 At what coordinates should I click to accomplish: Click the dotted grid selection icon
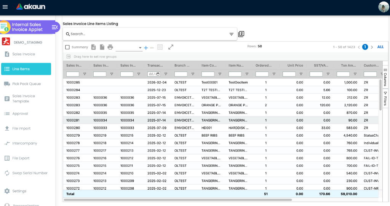pos(160,47)
